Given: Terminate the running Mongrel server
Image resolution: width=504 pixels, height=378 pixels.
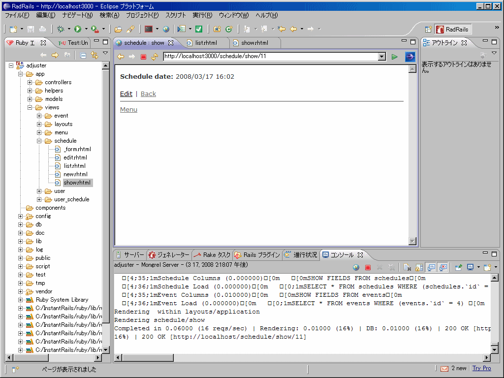Looking at the screenshot, I should click(368, 267).
